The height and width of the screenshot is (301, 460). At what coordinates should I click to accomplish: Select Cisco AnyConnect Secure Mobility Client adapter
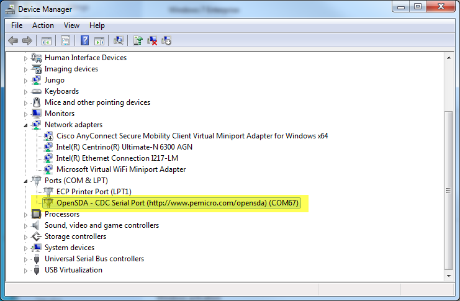click(192, 136)
